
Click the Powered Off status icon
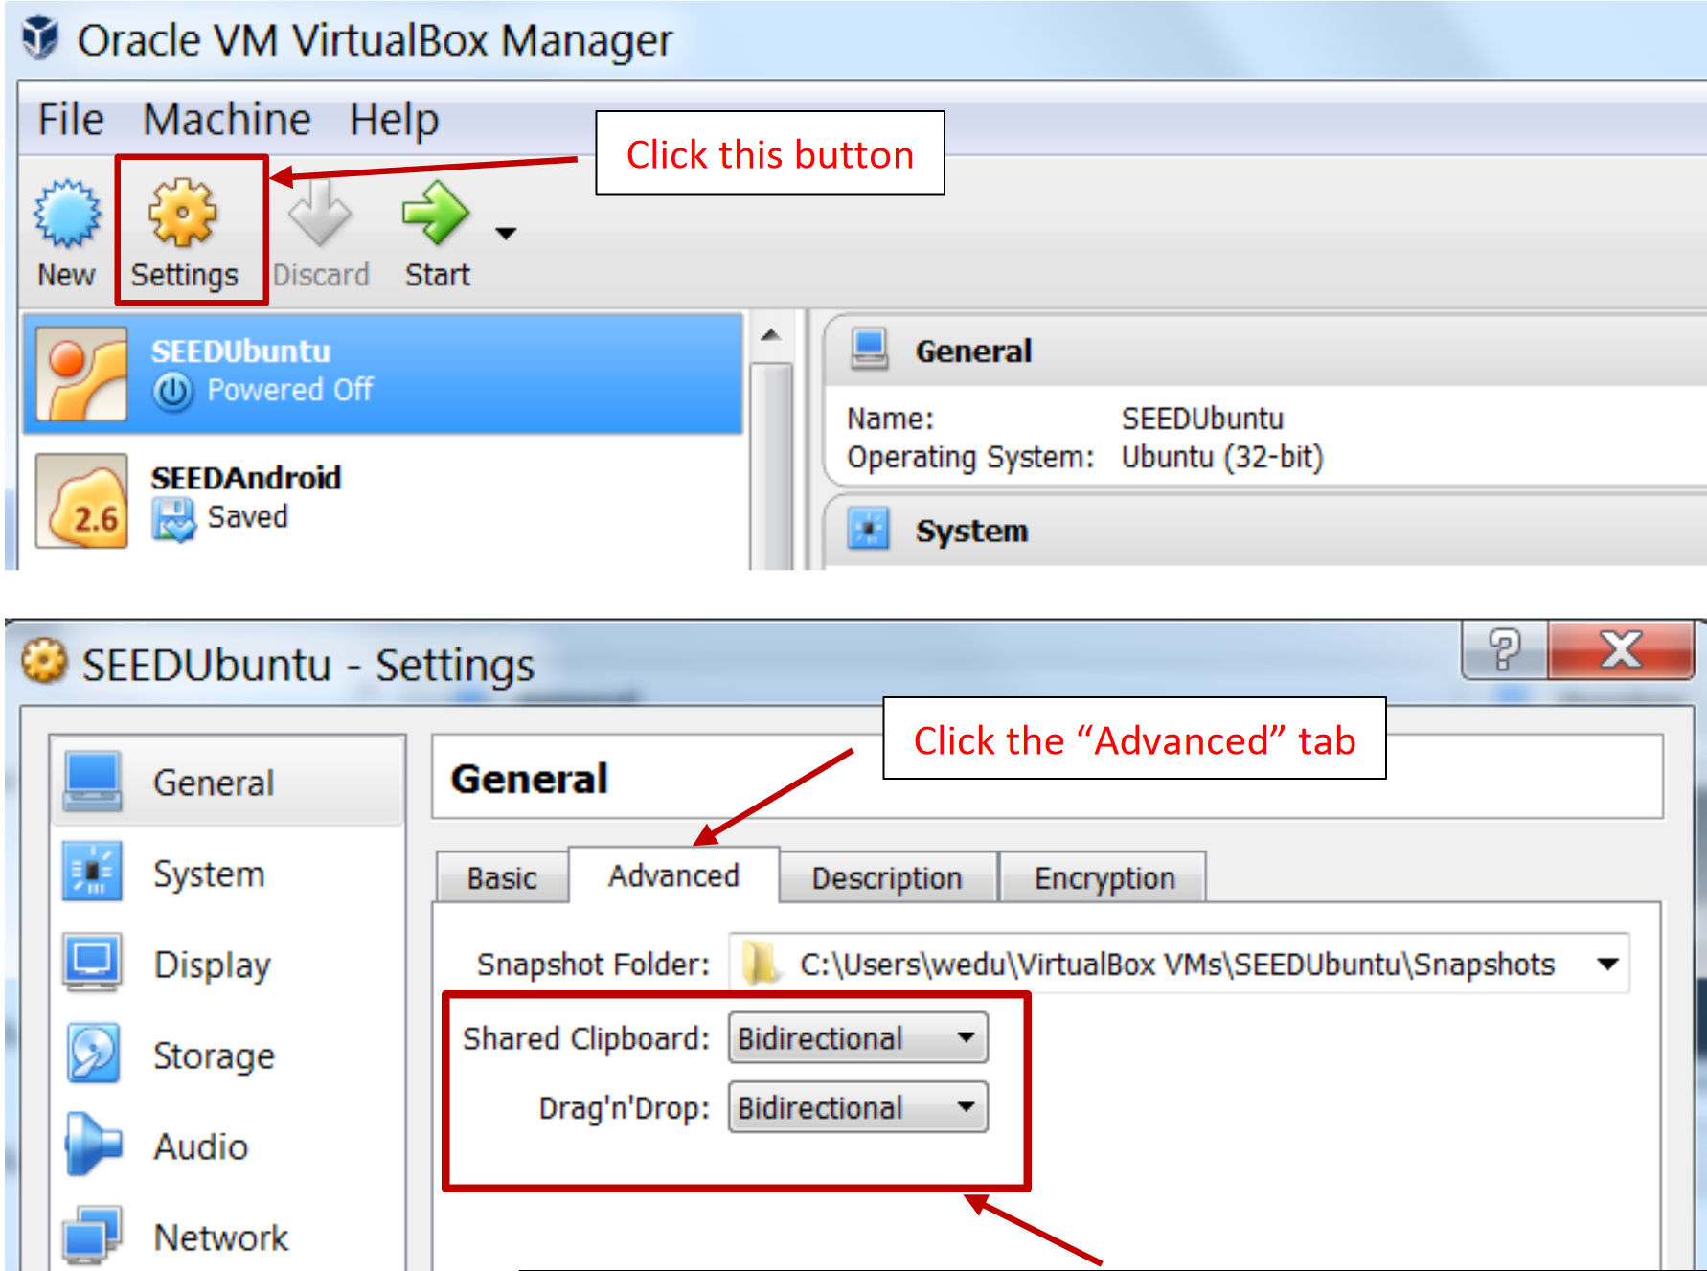click(173, 391)
